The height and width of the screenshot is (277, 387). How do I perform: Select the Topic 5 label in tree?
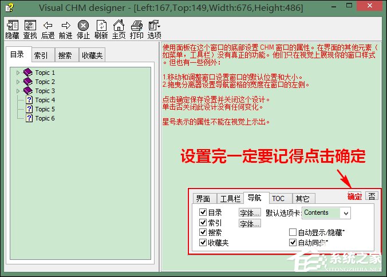(45, 109)
